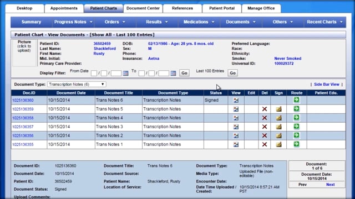The width and height of the screenshot is (355, 199).
Task: Open From Date calendar picker
Action: tap(126, 73)
